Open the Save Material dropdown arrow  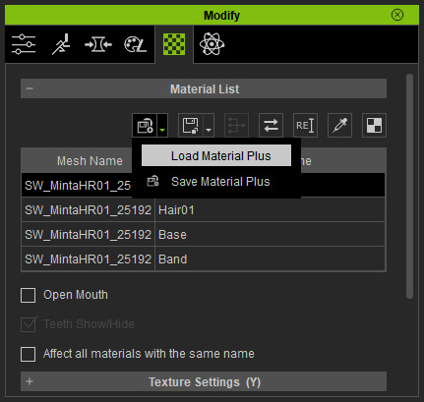click(209, 125)
